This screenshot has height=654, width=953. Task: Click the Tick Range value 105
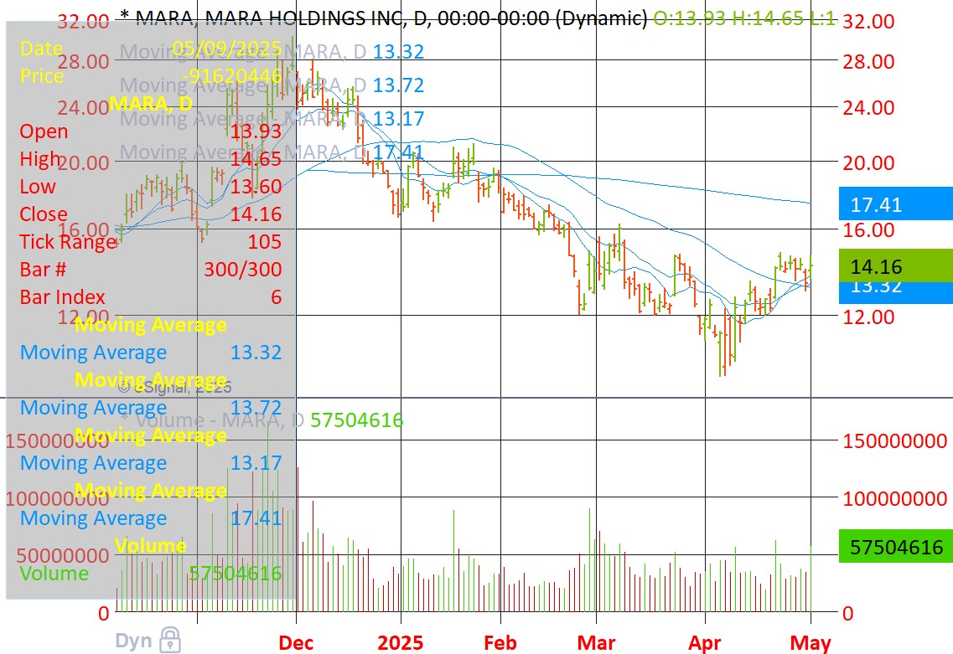coord(264,242)
